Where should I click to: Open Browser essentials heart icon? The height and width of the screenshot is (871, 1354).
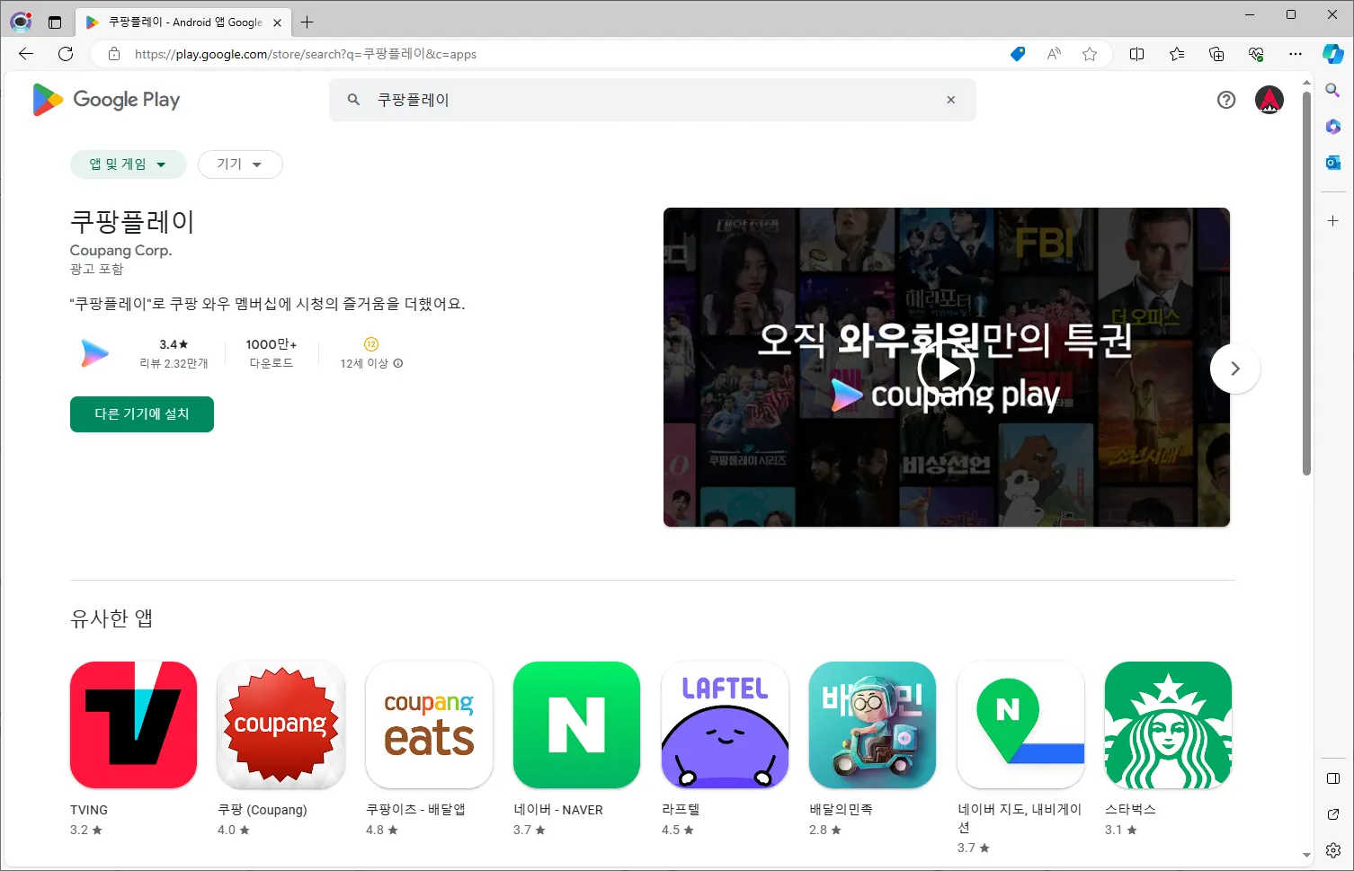[x=1256, y=54]
